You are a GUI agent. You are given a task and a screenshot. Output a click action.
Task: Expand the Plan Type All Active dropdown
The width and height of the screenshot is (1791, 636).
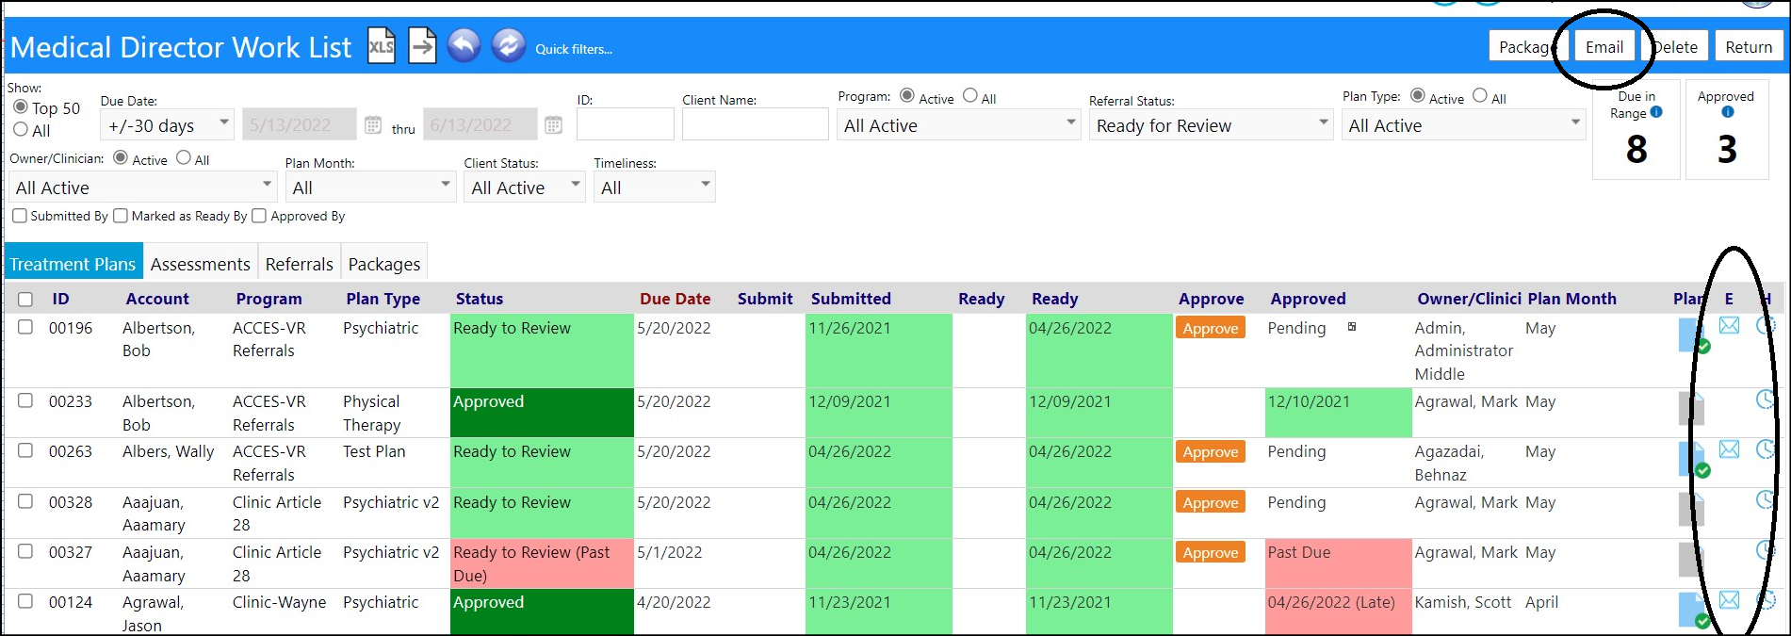(1463, 124)
